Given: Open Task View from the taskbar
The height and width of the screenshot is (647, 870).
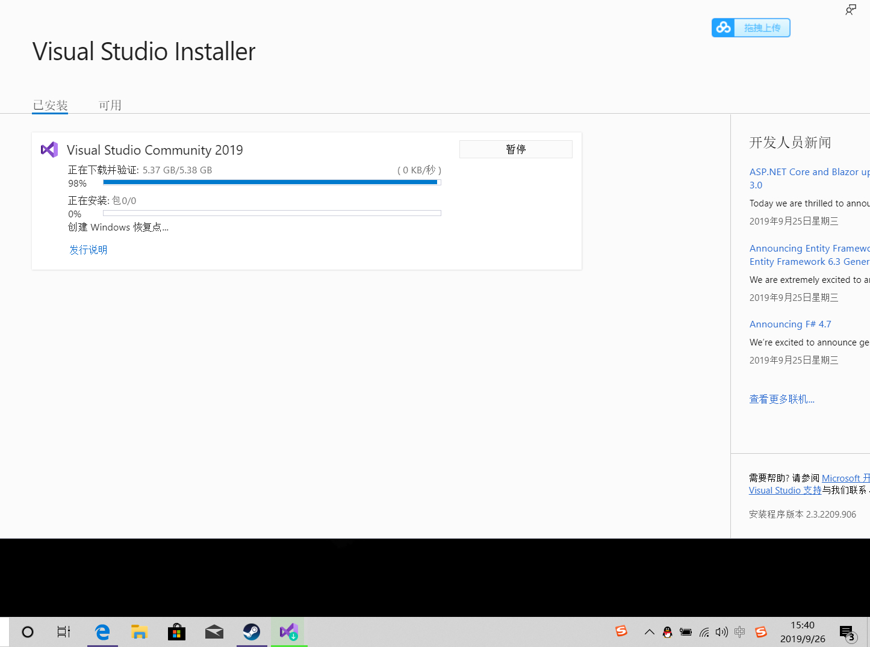Looking at the screenshot, I should (63, 632).
